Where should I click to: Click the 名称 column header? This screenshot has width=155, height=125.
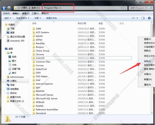pyautogui.click(x=34, y=23)
